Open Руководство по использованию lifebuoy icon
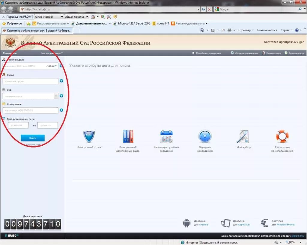 282,136
